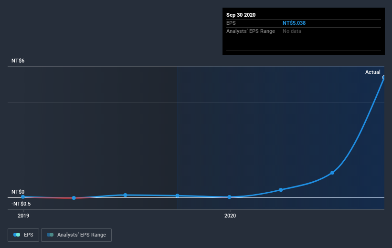392x248 pixels.
Task: Click the NT$5.038 tooltip value
Action: pos(294,23)
